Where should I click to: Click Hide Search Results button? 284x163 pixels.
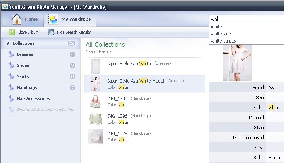pos(70,32)
